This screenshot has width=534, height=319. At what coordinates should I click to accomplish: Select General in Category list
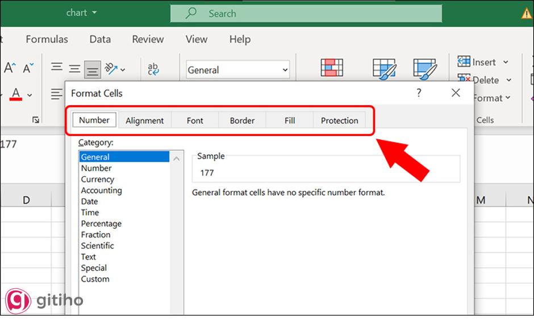(x=124, y=157)
